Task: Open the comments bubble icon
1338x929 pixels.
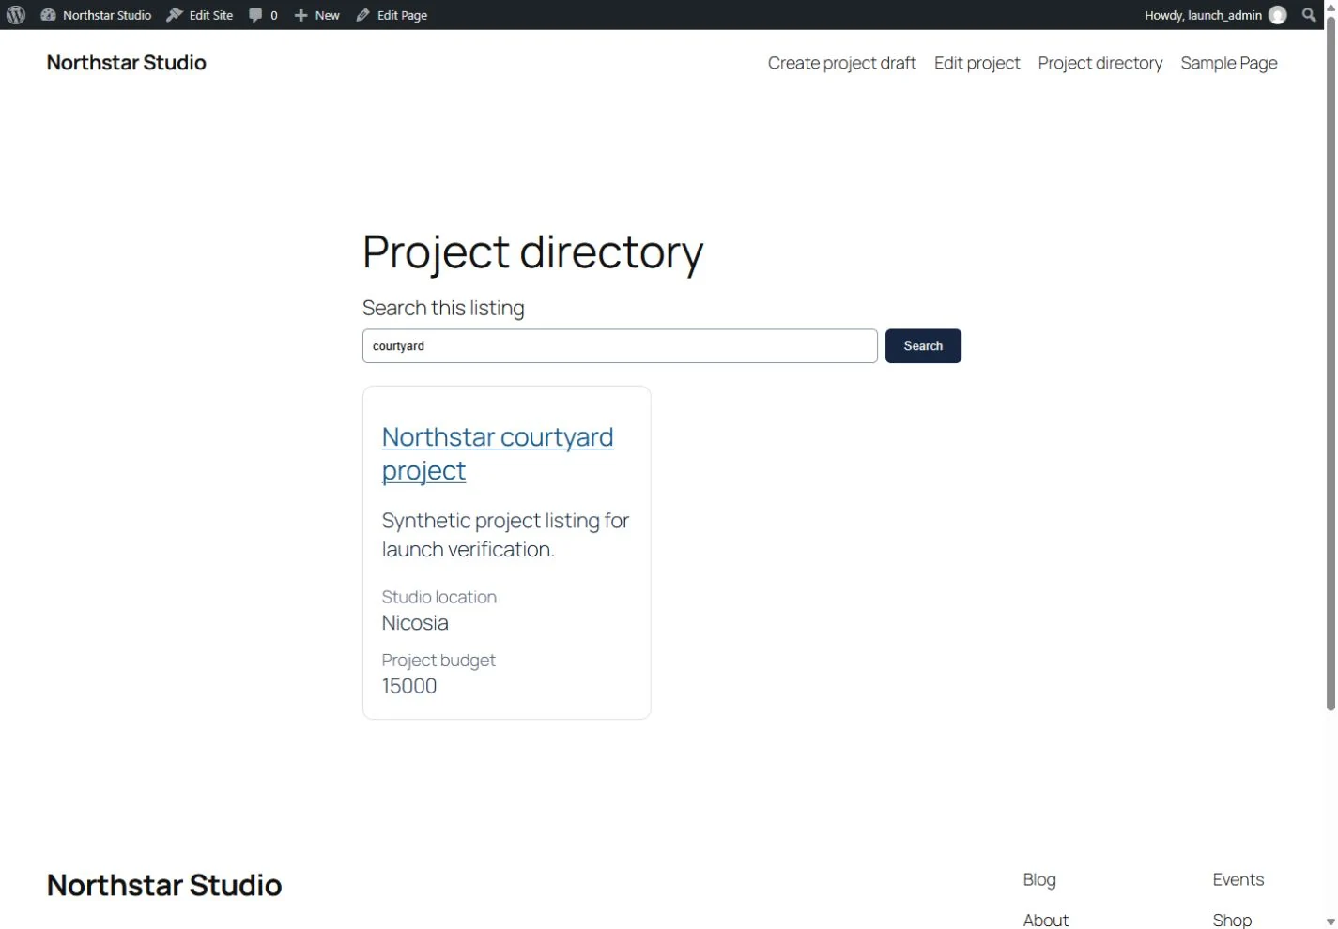Action: pyautogui.click(x=255, y=15)
